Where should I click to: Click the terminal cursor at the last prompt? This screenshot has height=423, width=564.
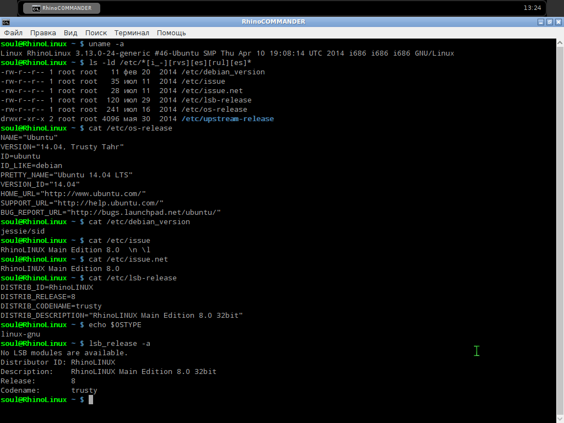(x=91, y=400)
